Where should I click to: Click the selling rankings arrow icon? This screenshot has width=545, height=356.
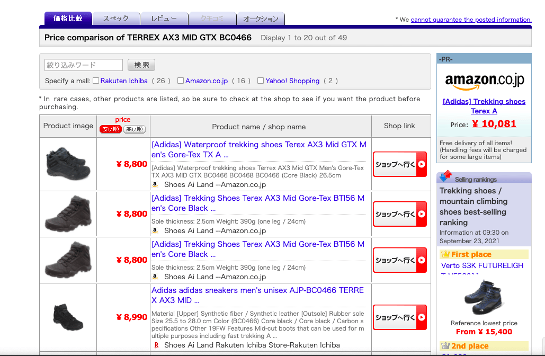[446, 176]
